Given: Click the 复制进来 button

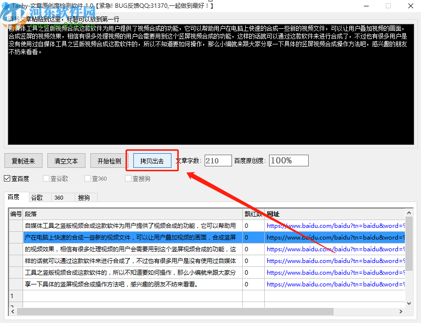Looking at the screenshot, I should click(x=23, y=160).
